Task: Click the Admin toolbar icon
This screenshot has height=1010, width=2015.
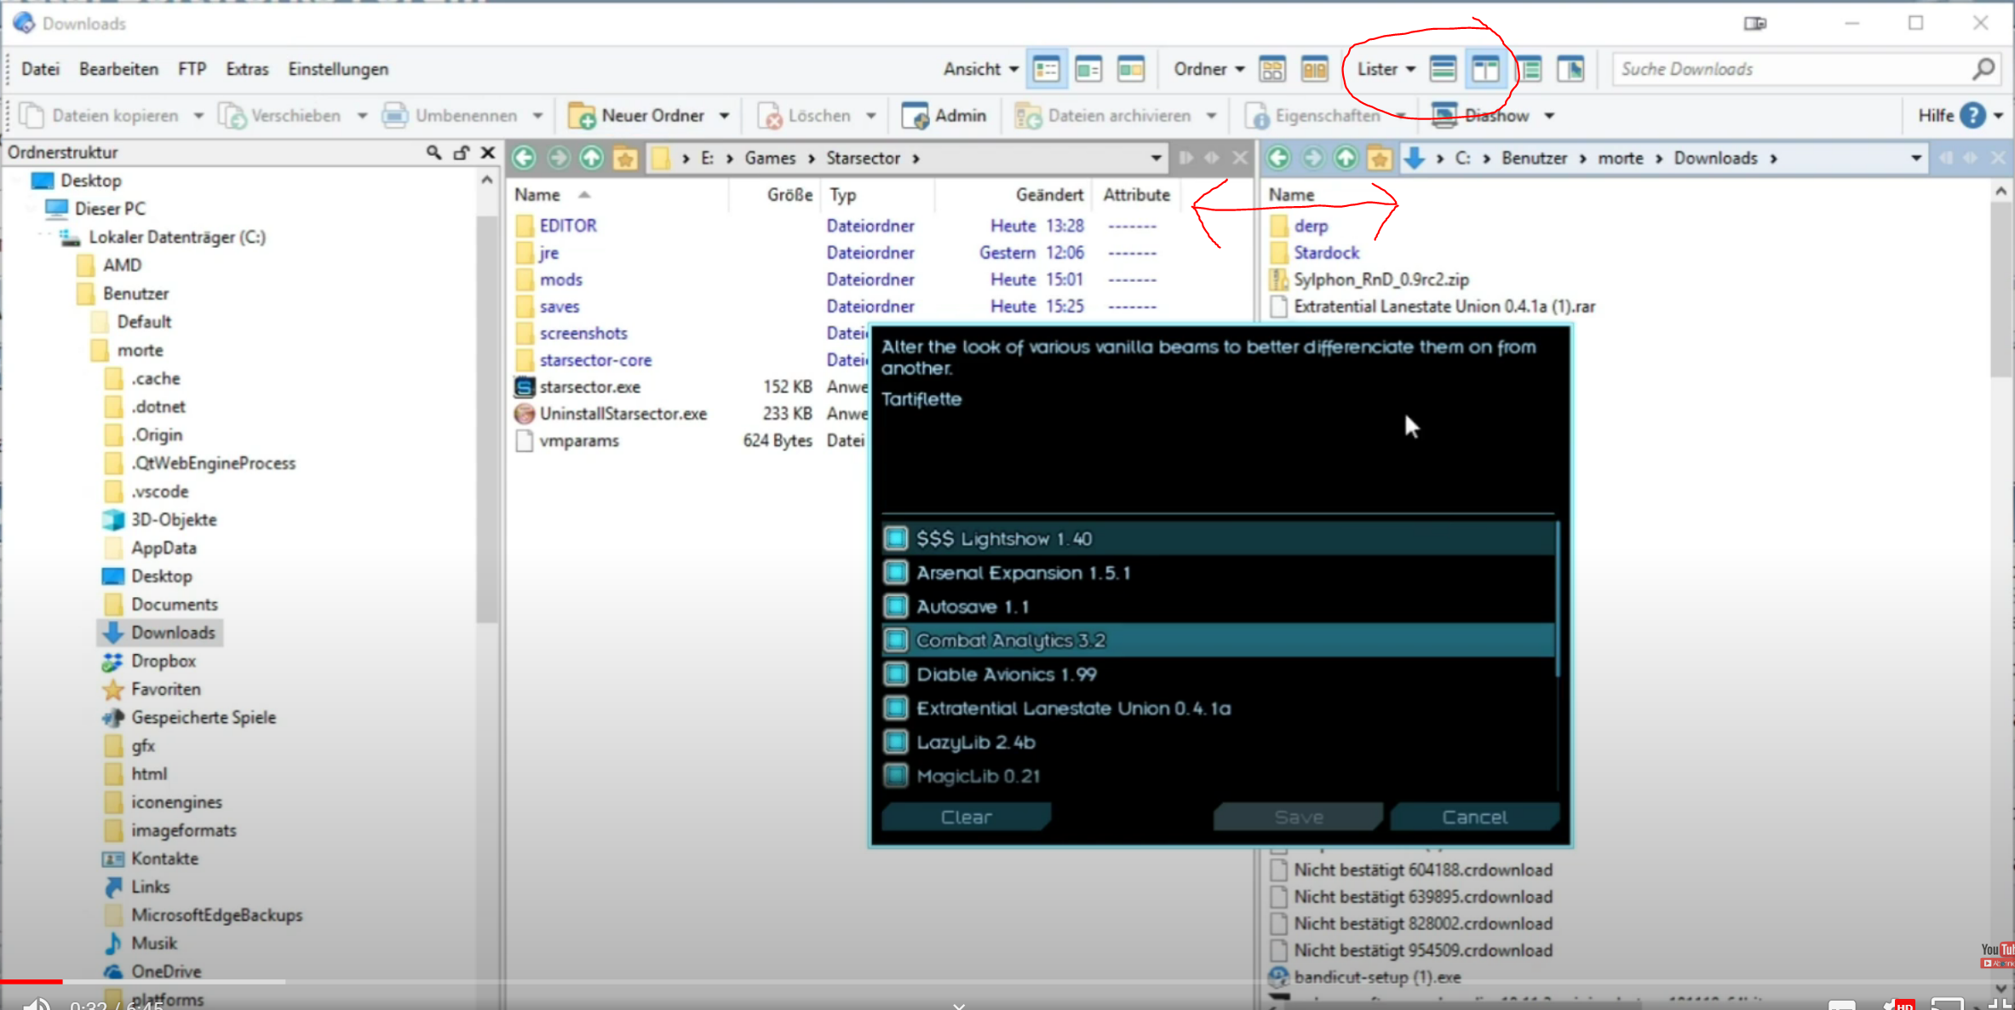Action: (x=915, y=116)
